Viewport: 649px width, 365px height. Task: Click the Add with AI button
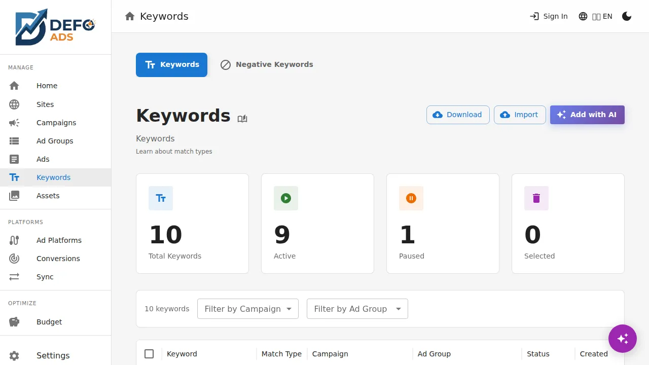[587, 115]
